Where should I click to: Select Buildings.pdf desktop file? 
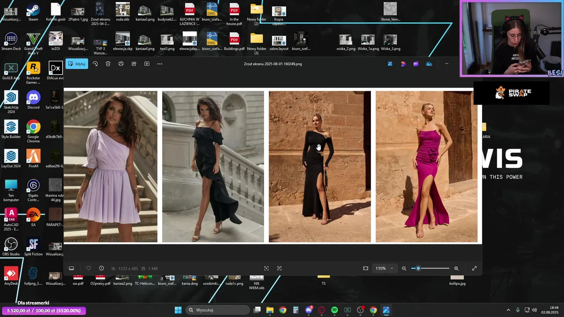234,42
